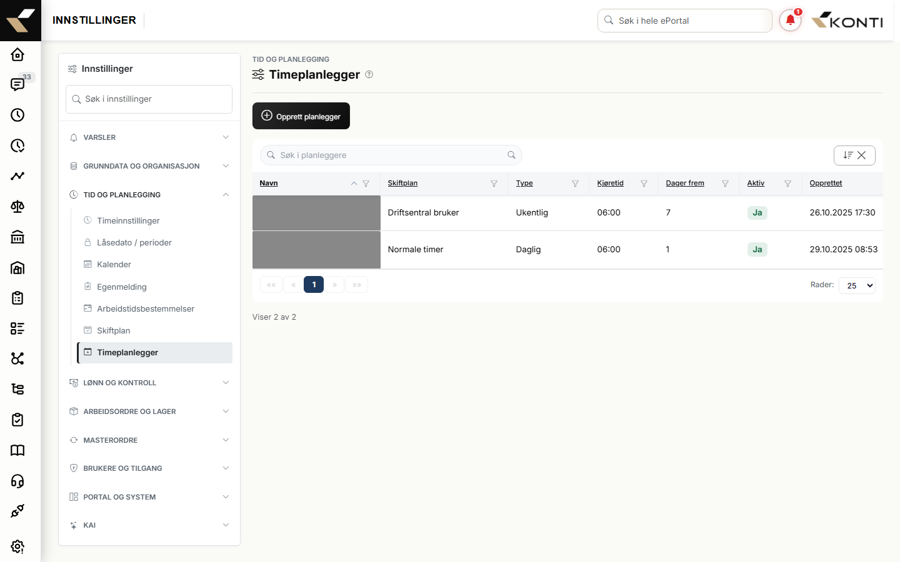Image resolution: width=900 pixels, height=562 pixels.
Task: Open the clock-with-checkmark sidebar icon
Action: point(17,145)
